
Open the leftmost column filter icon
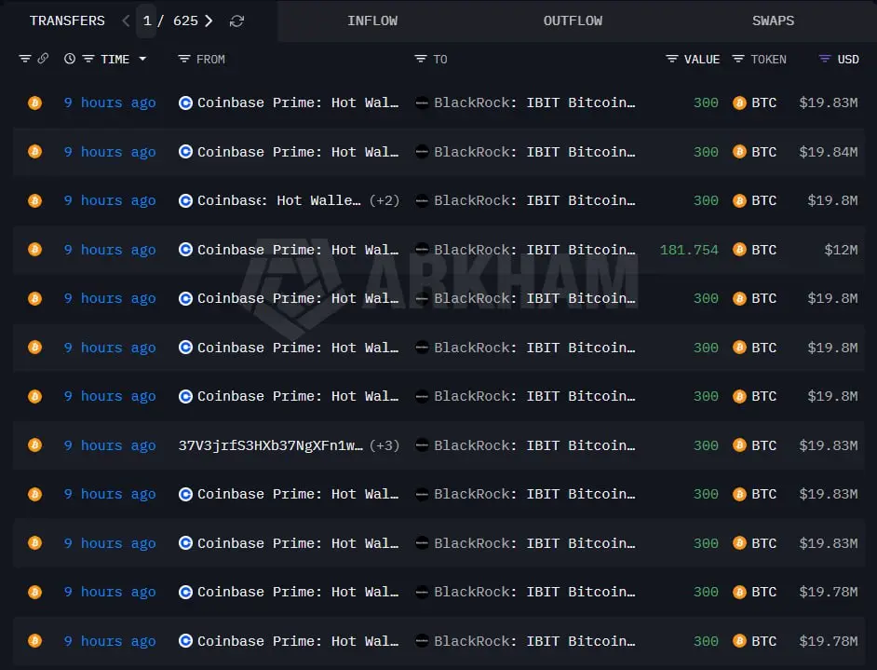point(24,59)
